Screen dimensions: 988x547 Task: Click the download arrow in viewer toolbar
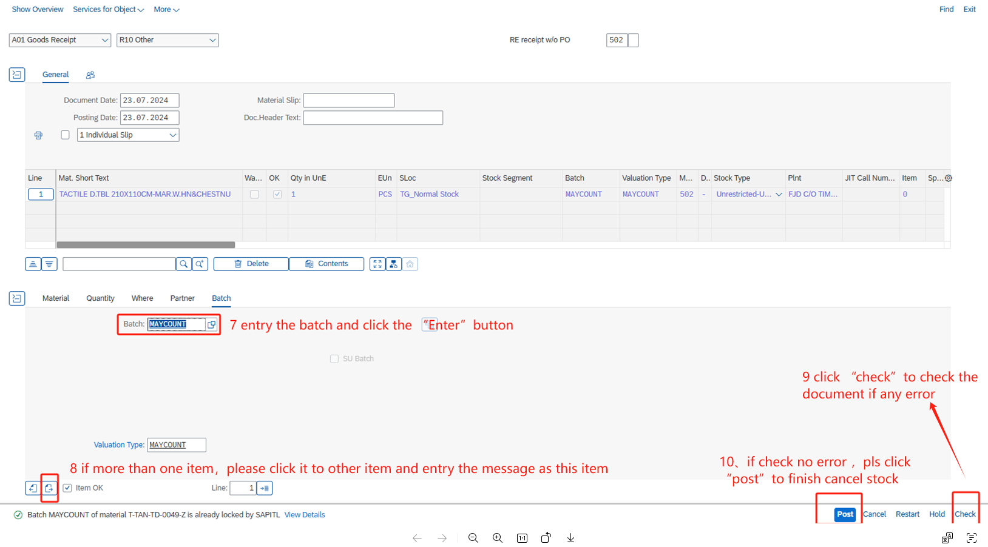(x=570, y=538)
